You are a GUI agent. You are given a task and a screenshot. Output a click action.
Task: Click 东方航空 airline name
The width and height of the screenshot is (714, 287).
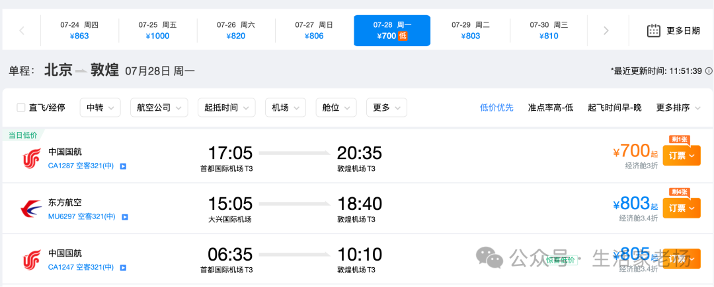pyautogui.click(x=65, y=203)
